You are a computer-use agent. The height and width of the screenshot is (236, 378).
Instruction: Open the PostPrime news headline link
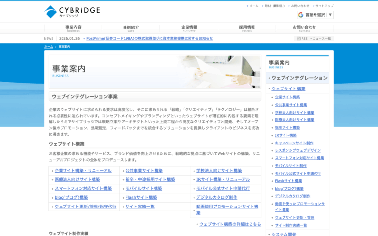coord(150,38)
